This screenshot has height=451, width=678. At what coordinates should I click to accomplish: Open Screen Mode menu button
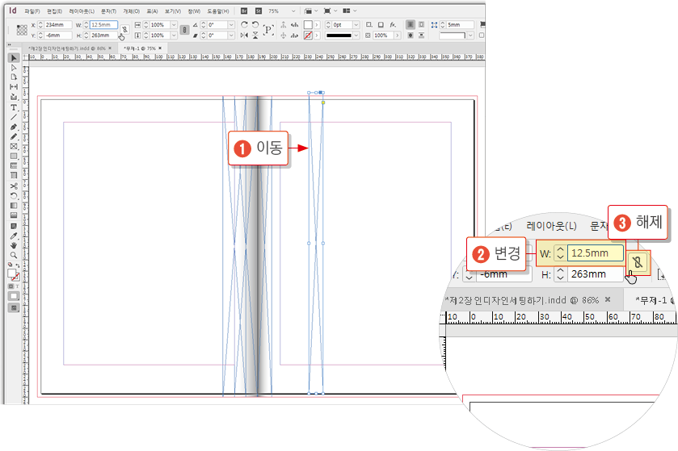(x=331, y=10)
